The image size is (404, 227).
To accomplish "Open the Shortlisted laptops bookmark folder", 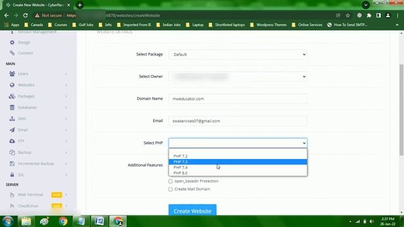I will coord(227,25).
